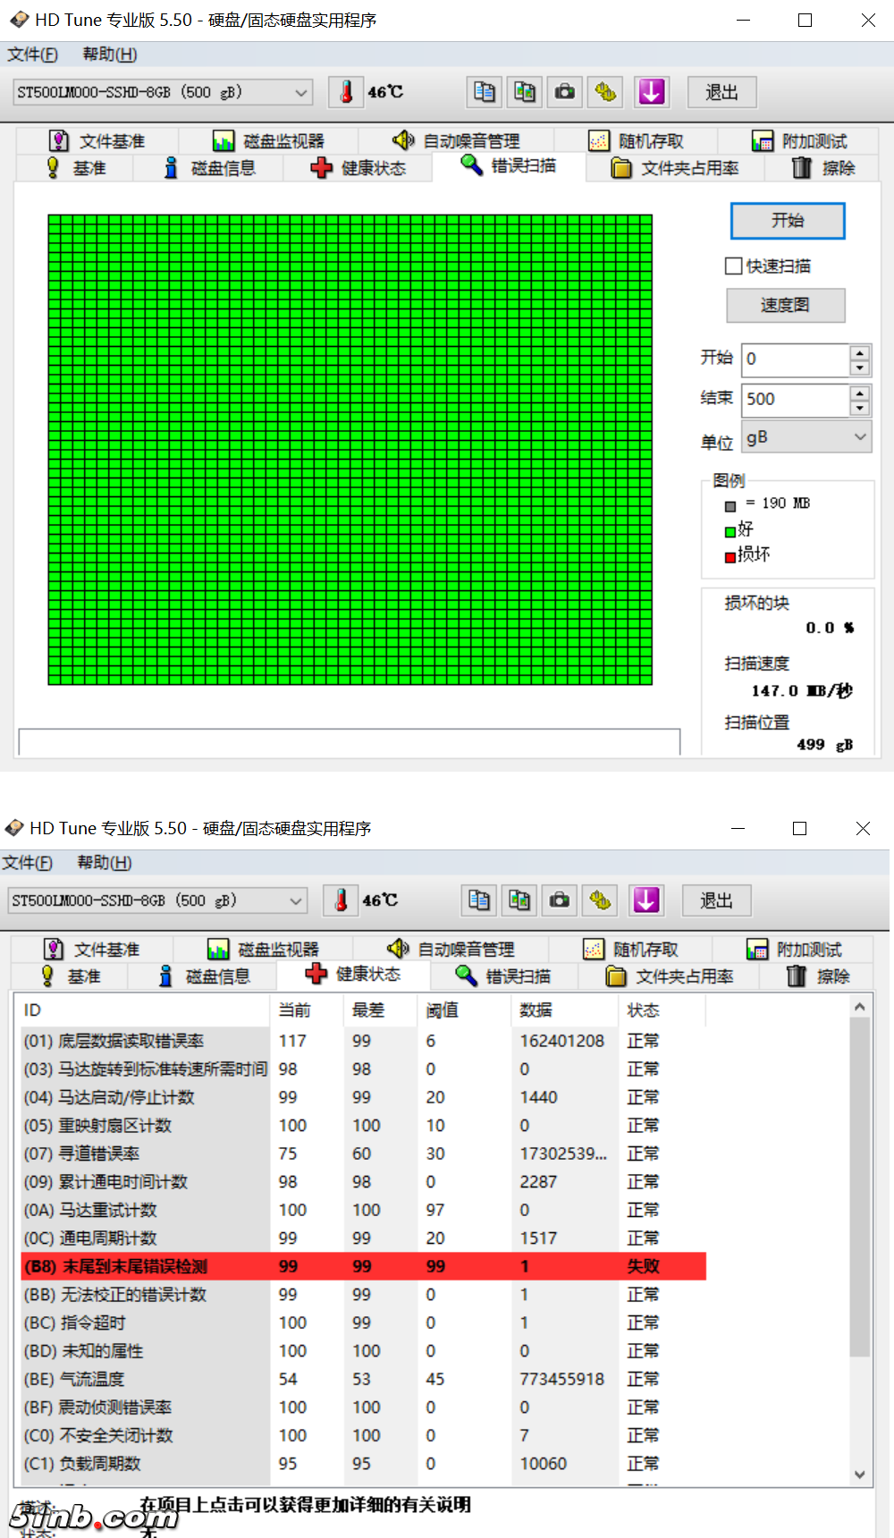894x1538 pixels.
Task: Enable 快速扫描 checkbox
Action: pos(734,266)
